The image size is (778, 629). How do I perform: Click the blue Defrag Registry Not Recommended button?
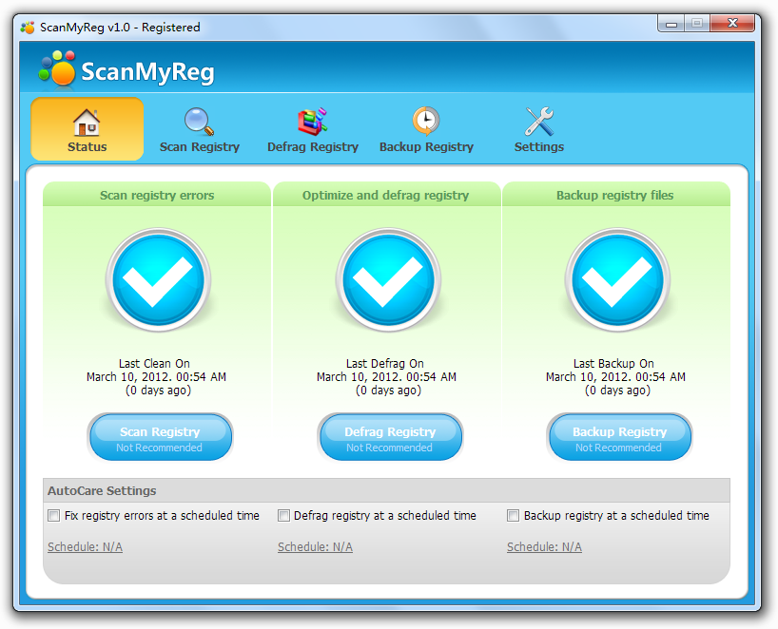coord(390,437)
